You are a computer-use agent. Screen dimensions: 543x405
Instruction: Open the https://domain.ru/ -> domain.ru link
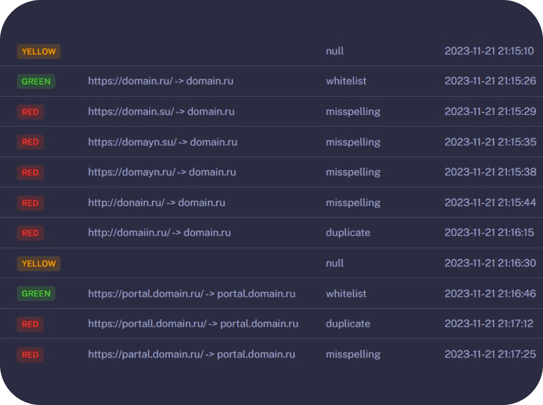click(160, 81)
